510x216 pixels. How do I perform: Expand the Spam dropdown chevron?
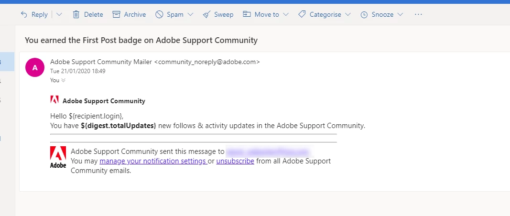pyautogui.click(x=191, y=15)
